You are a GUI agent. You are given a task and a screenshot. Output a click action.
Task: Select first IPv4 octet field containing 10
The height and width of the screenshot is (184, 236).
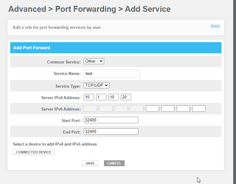[89, 97]
